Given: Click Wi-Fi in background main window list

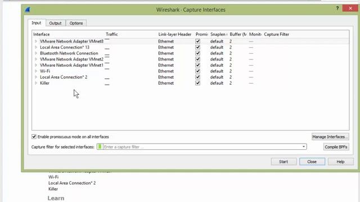Looking at the screenshot, I should 53,177.
